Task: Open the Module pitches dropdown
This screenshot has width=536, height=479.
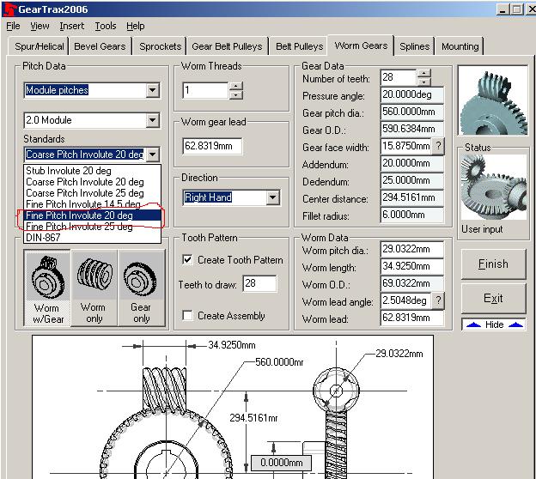Action: point(152,90)
